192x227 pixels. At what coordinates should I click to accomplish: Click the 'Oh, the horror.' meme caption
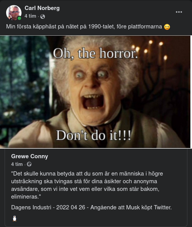[x=95, y=53]
